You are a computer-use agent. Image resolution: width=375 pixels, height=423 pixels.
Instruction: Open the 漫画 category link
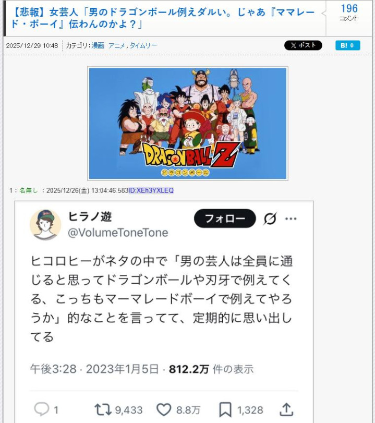point(98,45)
